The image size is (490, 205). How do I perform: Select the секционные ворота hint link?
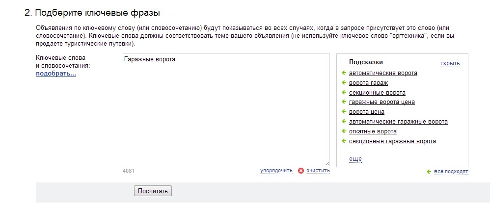click(x=377, y=93)
